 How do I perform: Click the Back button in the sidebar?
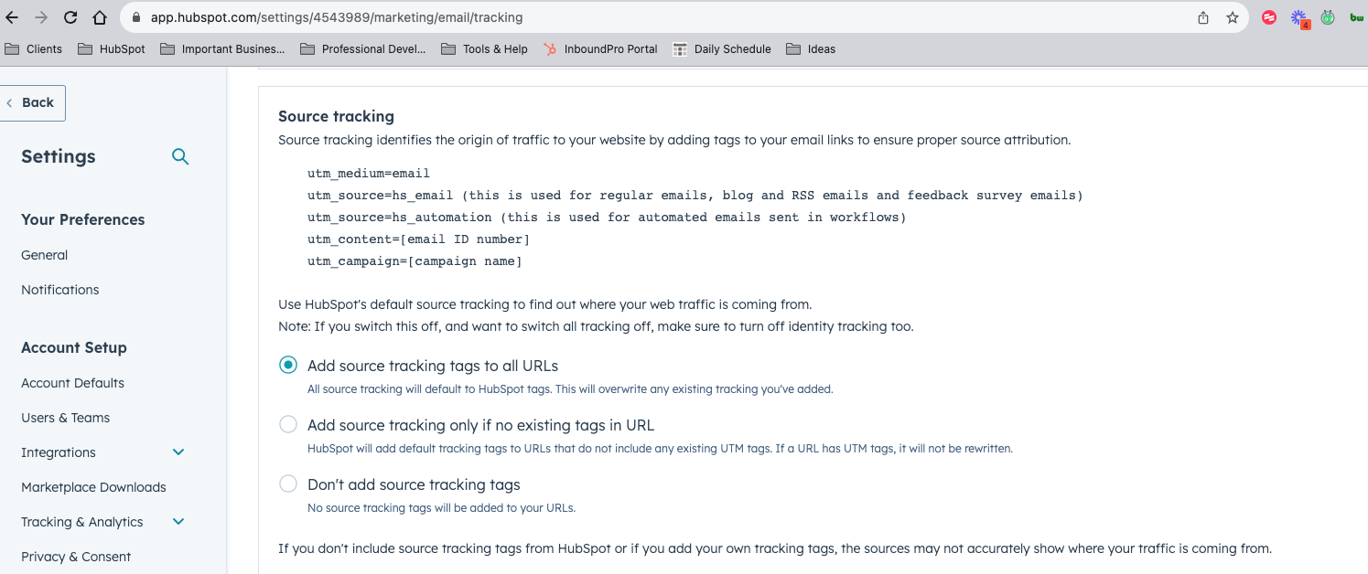coord(32,102)
